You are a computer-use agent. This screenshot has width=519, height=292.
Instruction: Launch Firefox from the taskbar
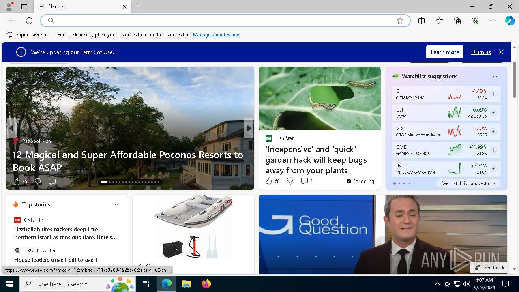[x=206, y=284]
